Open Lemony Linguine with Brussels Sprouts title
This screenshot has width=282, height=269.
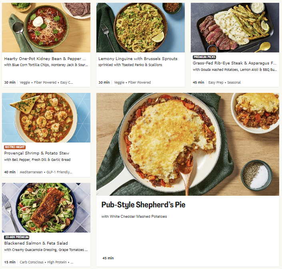(x=138, y=59)
